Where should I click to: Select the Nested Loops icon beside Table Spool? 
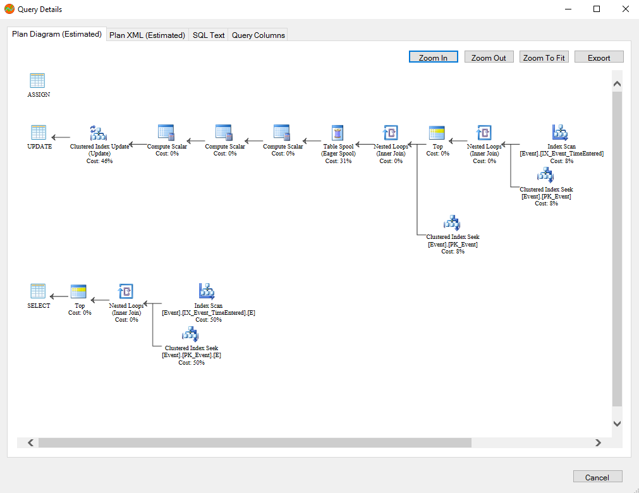[x=391, y=133]
